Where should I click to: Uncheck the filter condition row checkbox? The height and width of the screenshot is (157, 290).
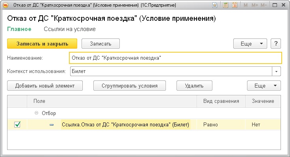pyautogui.click(x=17, y=125)
